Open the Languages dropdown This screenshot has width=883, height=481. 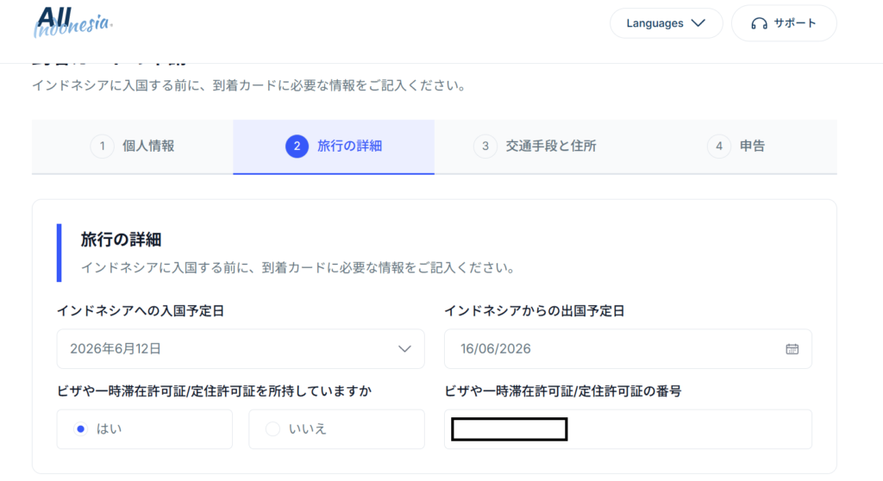(x=667, y=23)
